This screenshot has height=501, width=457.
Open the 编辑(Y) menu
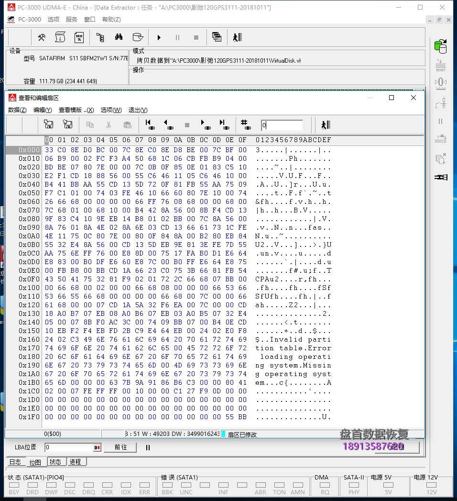coord(43,110)
